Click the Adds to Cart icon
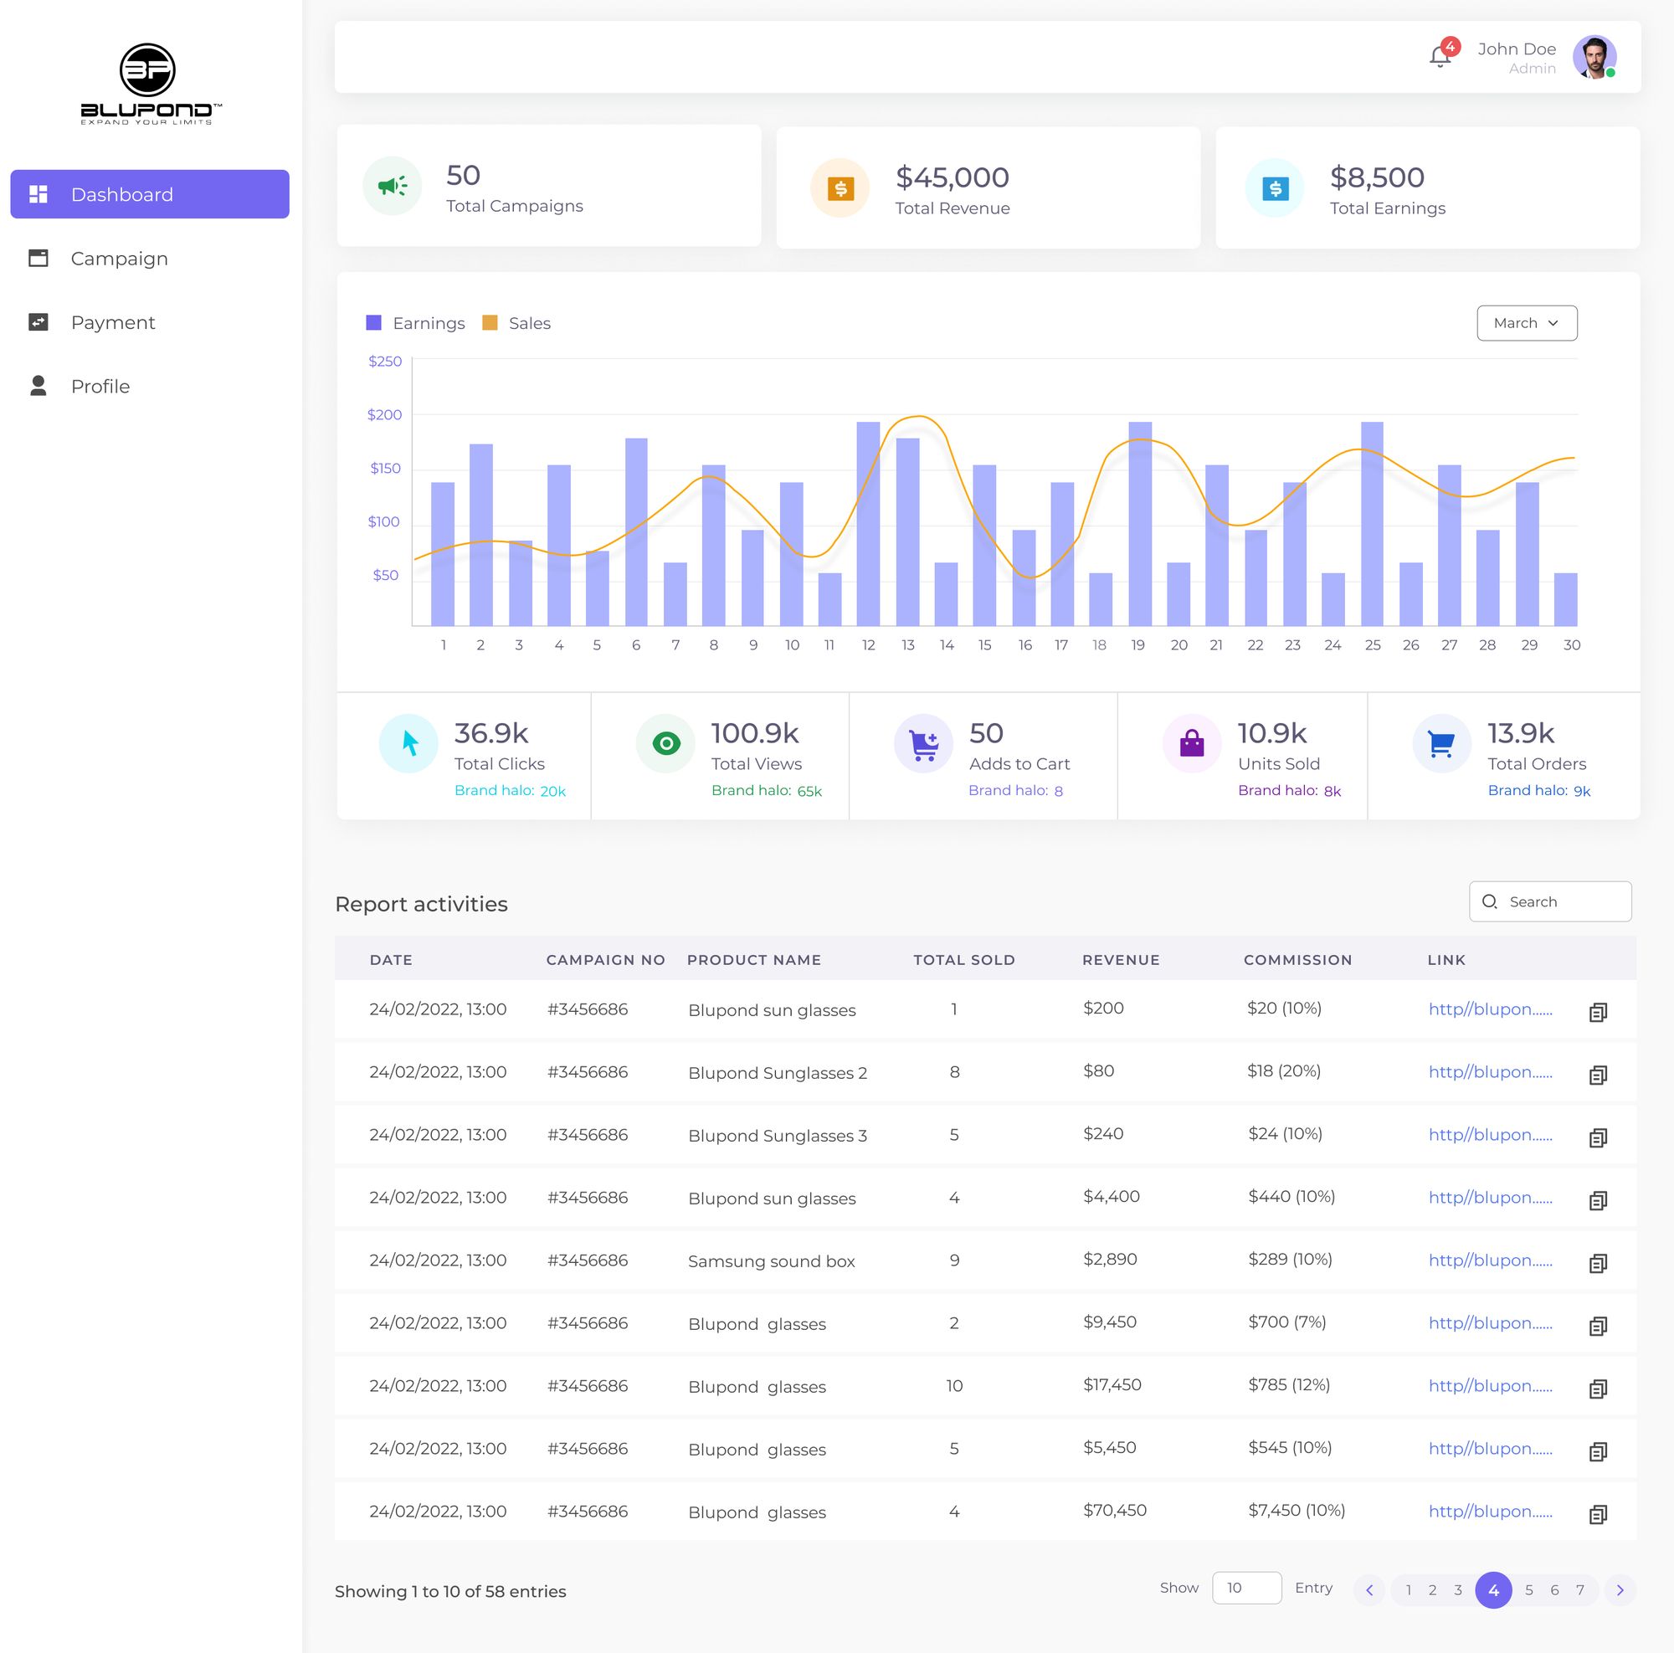 pyautogui.click(x=922, y=743)
